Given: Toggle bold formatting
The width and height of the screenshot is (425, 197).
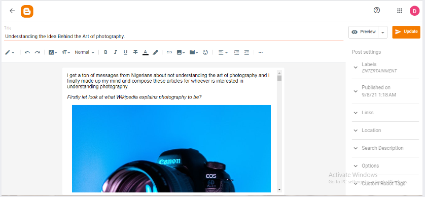Looking at the screenshot, I should click(105, 52).
